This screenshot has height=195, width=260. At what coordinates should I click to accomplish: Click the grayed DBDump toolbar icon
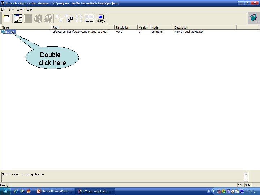coord(38,18)
